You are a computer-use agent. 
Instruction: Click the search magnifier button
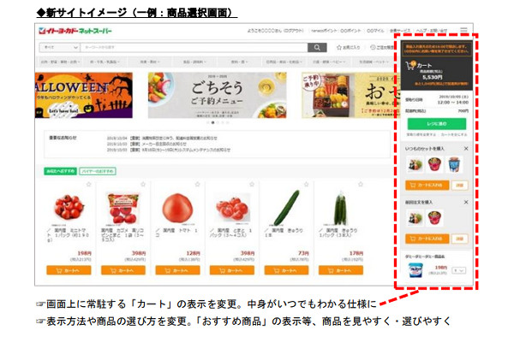[317, 48]
